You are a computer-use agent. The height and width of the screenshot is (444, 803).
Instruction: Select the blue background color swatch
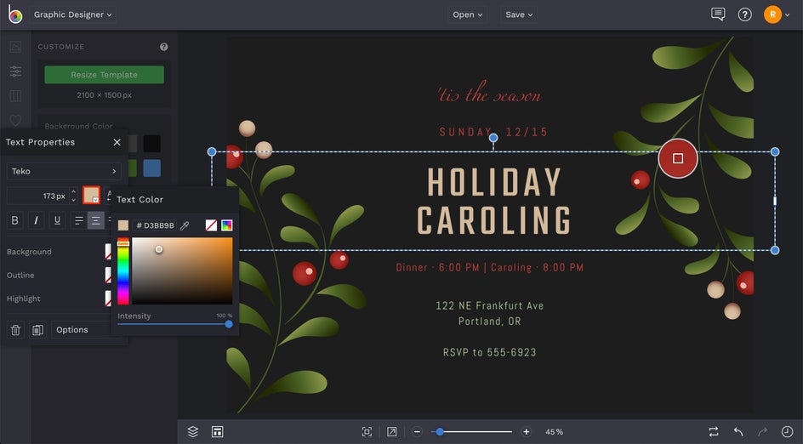pyautogui.click(x=151, y=168)
